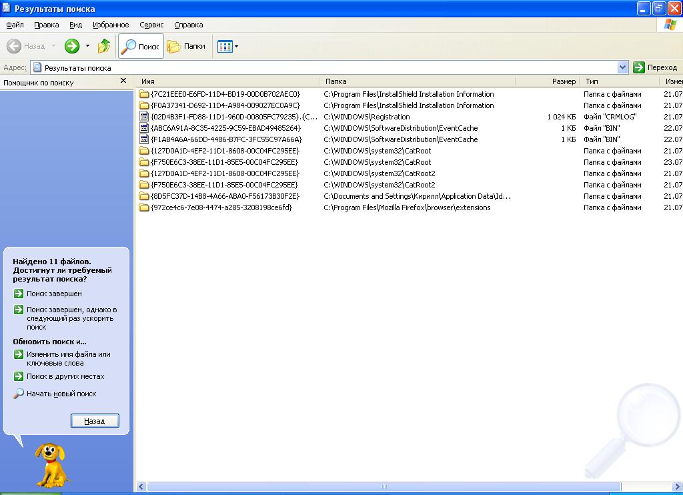Click the Up folder toolbar icon

click(104, 46)
